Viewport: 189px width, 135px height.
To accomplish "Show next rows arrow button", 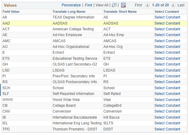I will [173, 5].
